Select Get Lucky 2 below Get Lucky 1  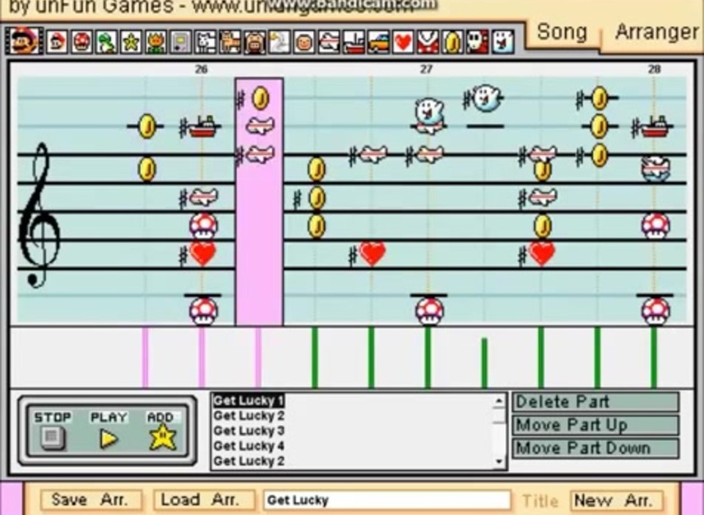pos(249,415)
